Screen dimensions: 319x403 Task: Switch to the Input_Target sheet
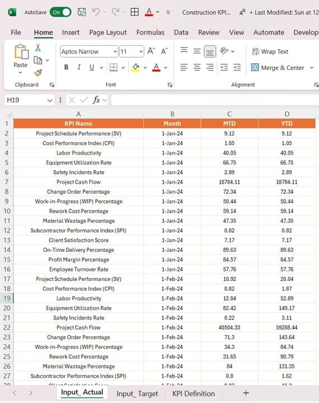137,393
